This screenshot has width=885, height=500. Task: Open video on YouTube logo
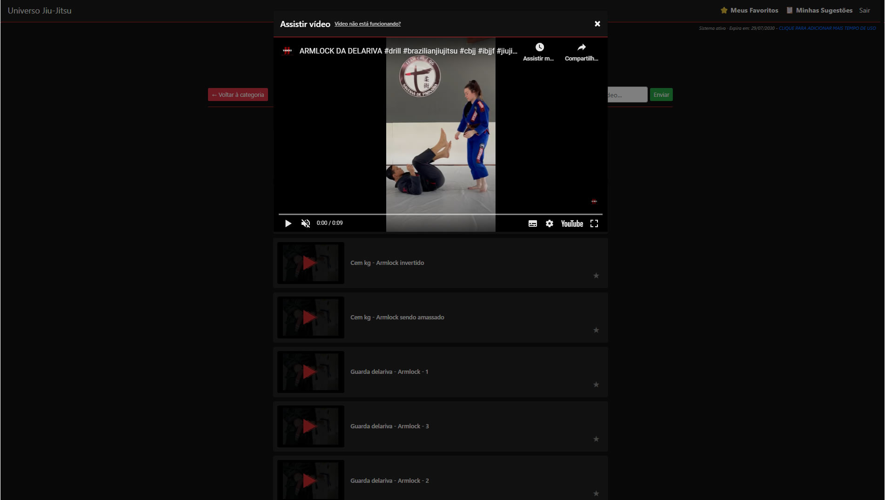pos(572,223)
